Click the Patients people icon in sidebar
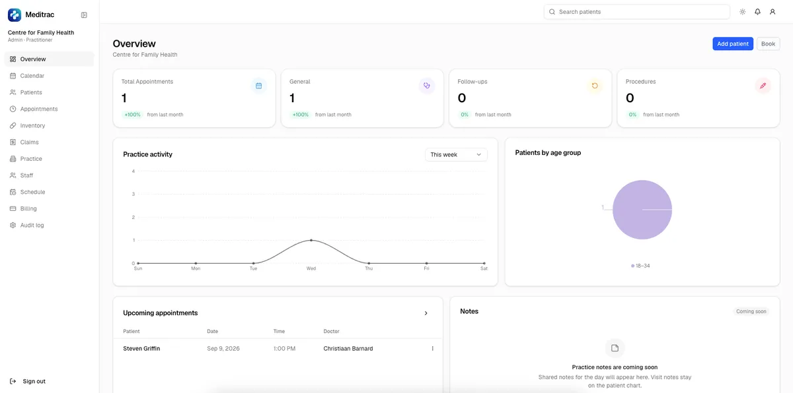The width and height of the screenshot is (793, 393). pyautogui.click(x=13, y=92)
